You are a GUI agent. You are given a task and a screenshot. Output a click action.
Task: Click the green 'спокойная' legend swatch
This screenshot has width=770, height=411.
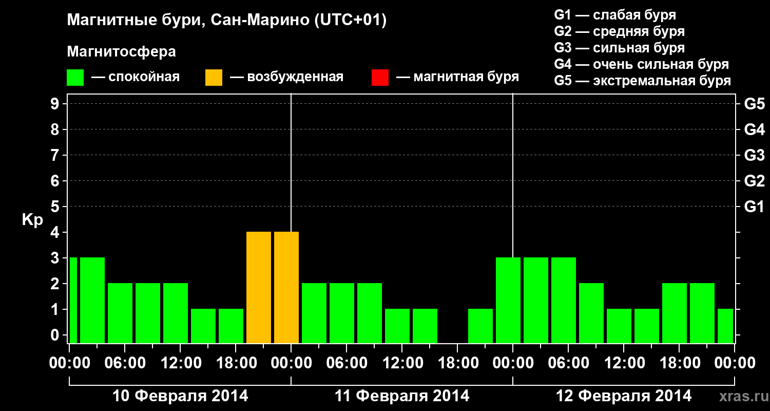point(75,78)
